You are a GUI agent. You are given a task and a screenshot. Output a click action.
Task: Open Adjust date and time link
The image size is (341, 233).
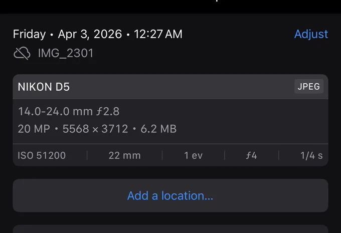coord(311,34)
